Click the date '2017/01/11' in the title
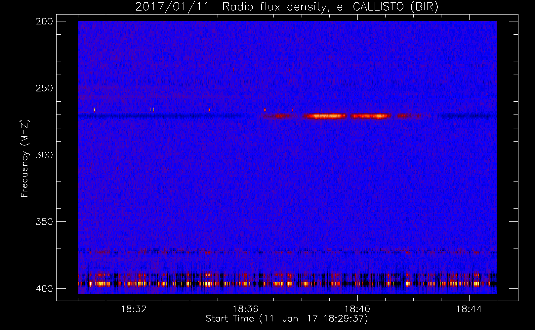The height and width of the screenshot is (330, 535). (x=172, y=7)
